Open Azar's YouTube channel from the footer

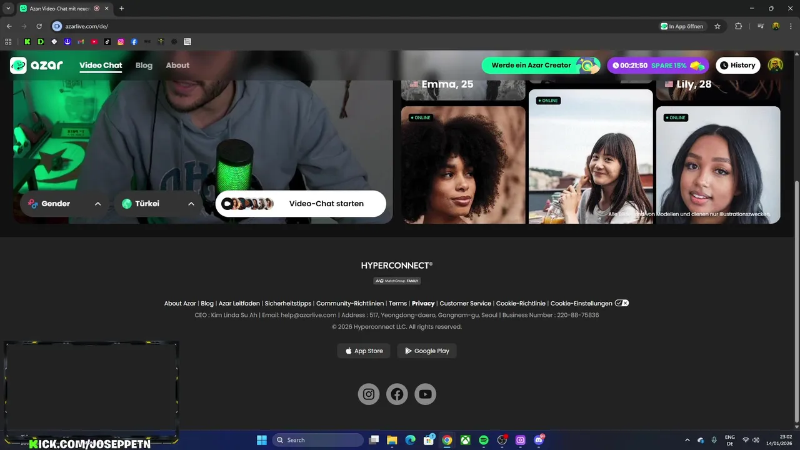point(426,394)
